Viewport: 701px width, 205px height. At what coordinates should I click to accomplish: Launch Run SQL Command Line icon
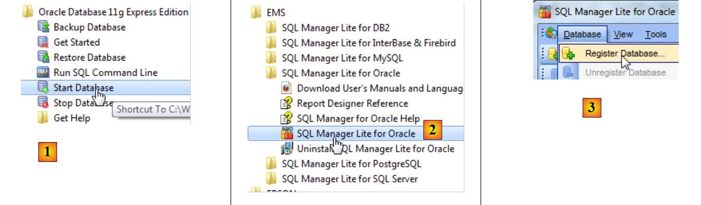click(43, 73)
